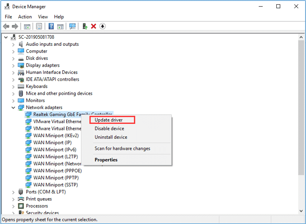
Task: Click the Scan for hardware changes monitor icon
Action: (72, 26)
